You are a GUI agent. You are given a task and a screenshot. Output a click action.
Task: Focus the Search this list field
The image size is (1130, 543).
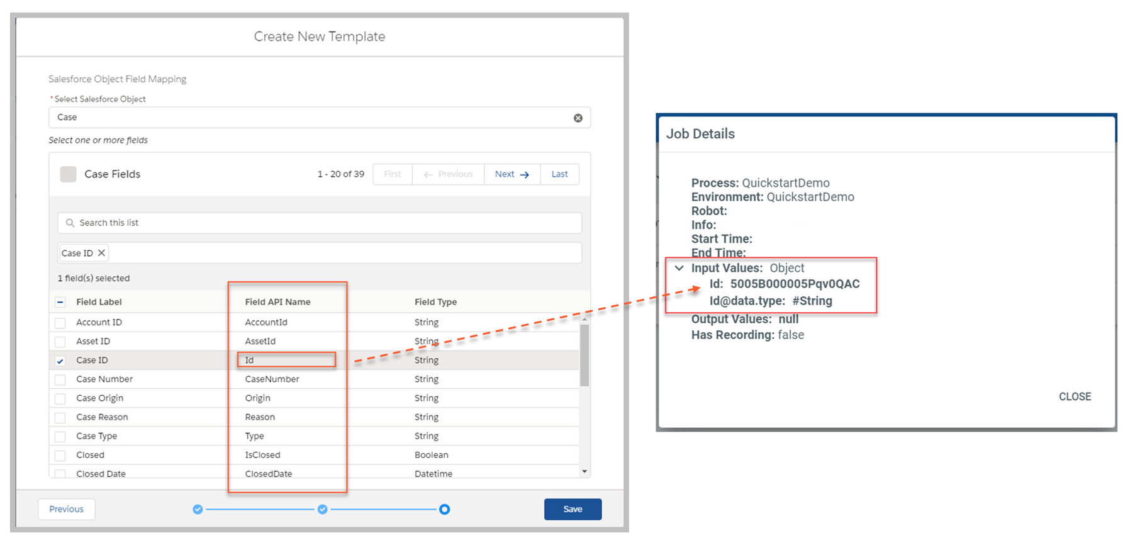327,223
